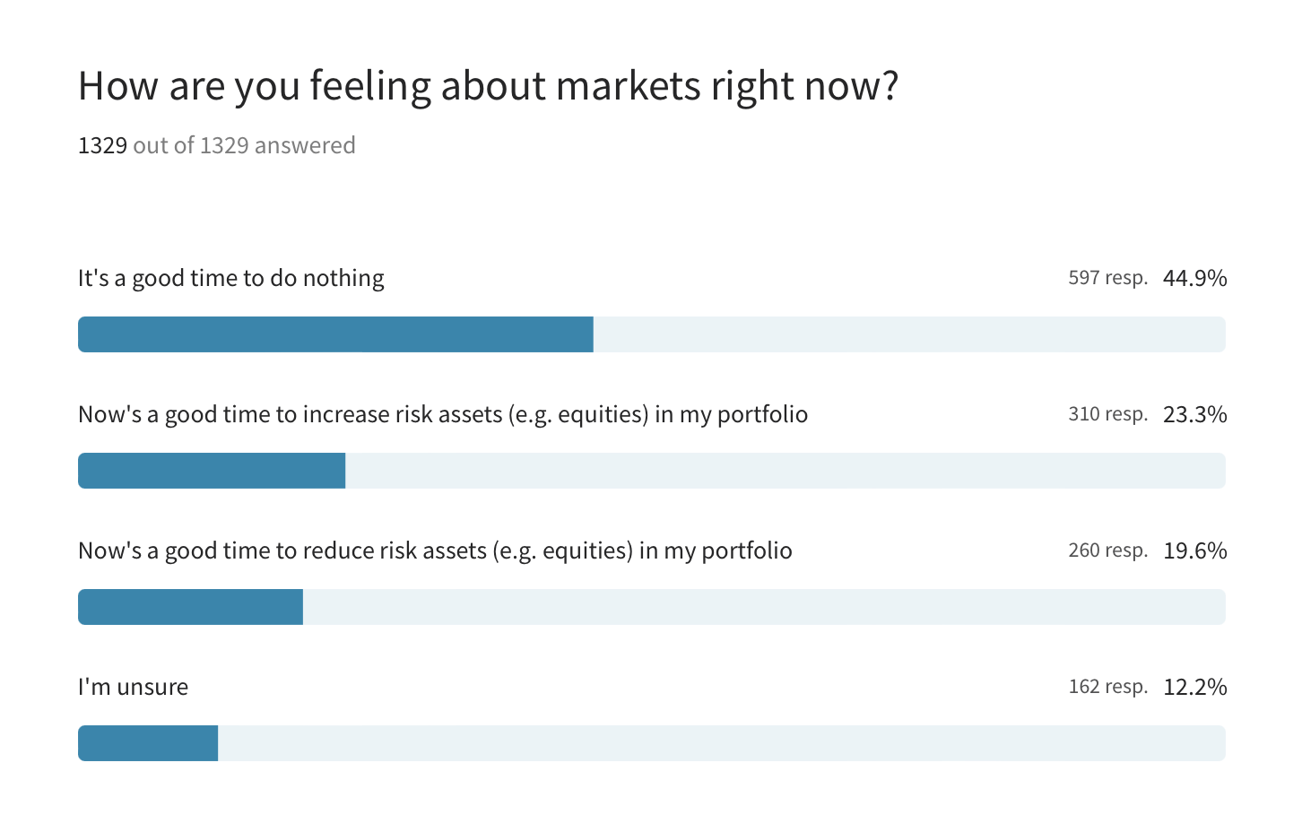1302x832 pixels.
Task: Click the survey question title text
Action: pyautogui.click(x=488, y=86)
